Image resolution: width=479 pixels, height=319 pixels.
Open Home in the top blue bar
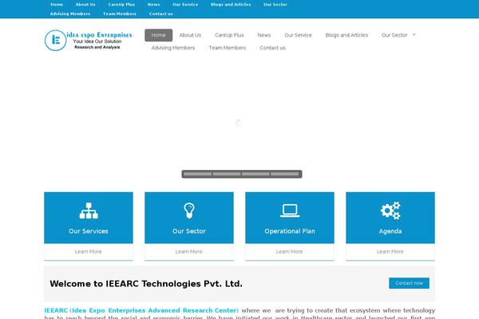click(x=57, y=5)
